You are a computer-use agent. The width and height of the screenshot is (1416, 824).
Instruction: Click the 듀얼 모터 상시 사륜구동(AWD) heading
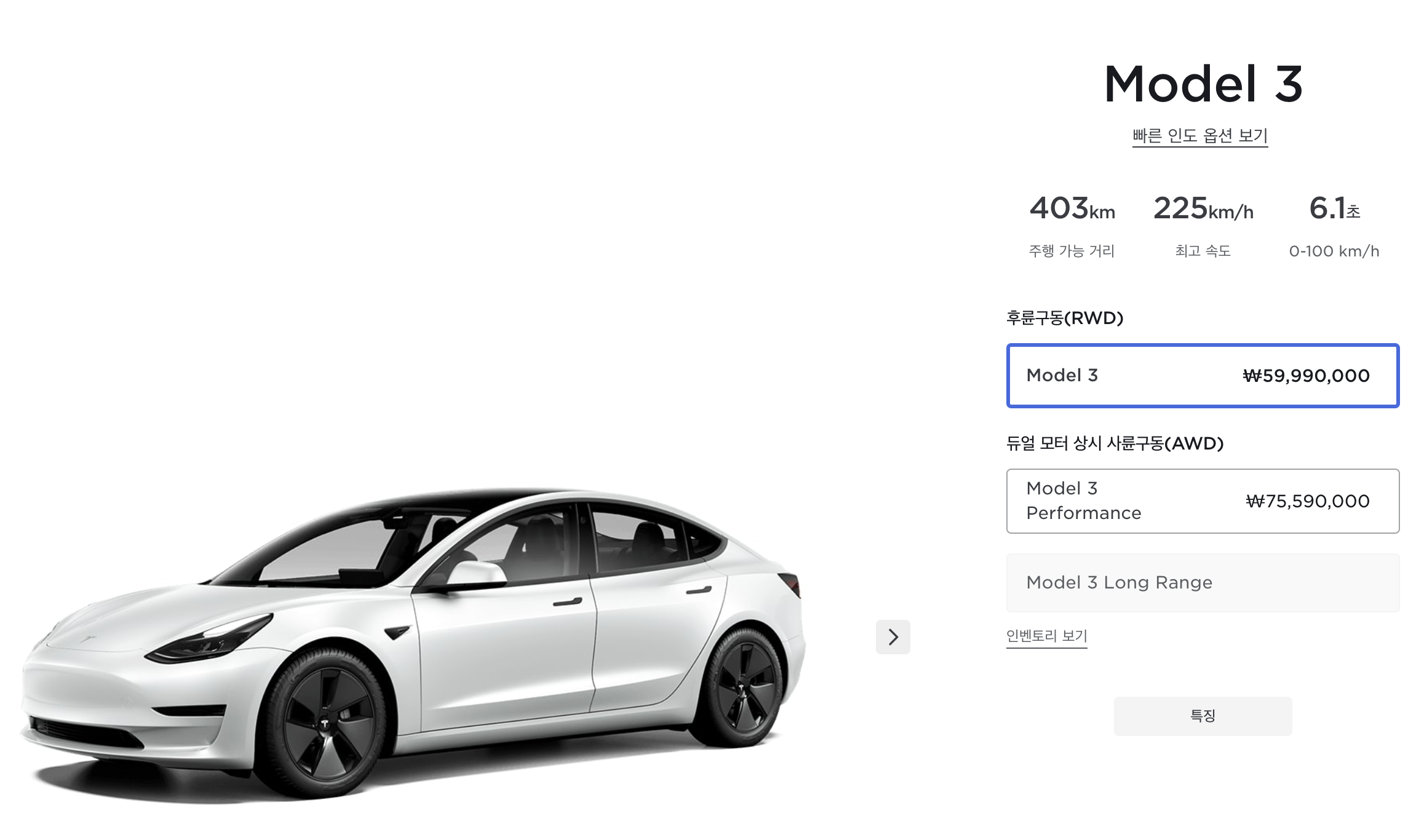[1115, 443]
